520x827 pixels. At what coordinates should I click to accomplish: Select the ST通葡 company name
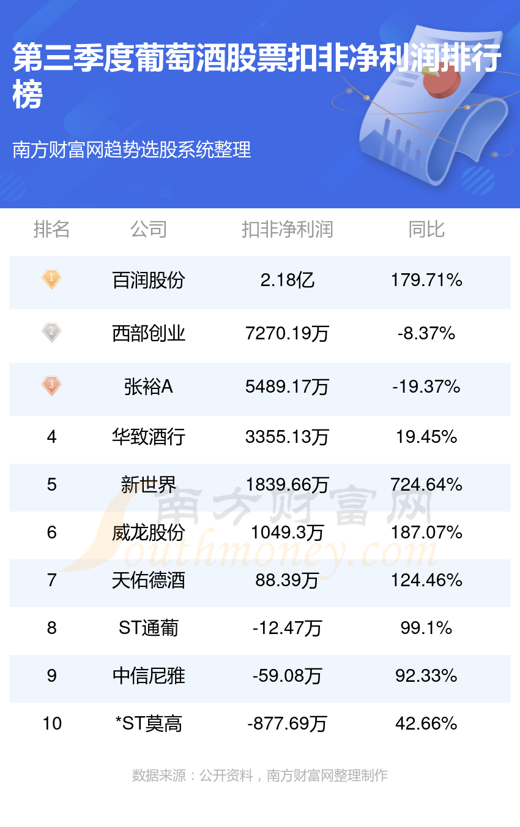149,628
